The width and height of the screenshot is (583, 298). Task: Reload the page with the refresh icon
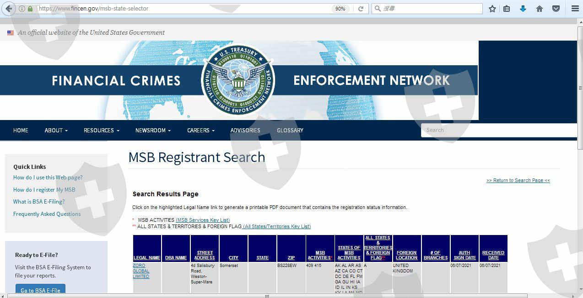(x=361, y=9)
